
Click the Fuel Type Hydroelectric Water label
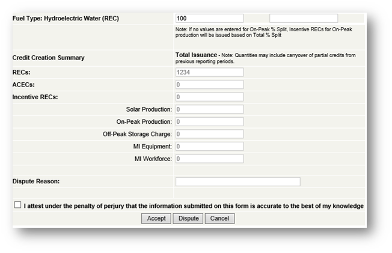click(66, 19)
